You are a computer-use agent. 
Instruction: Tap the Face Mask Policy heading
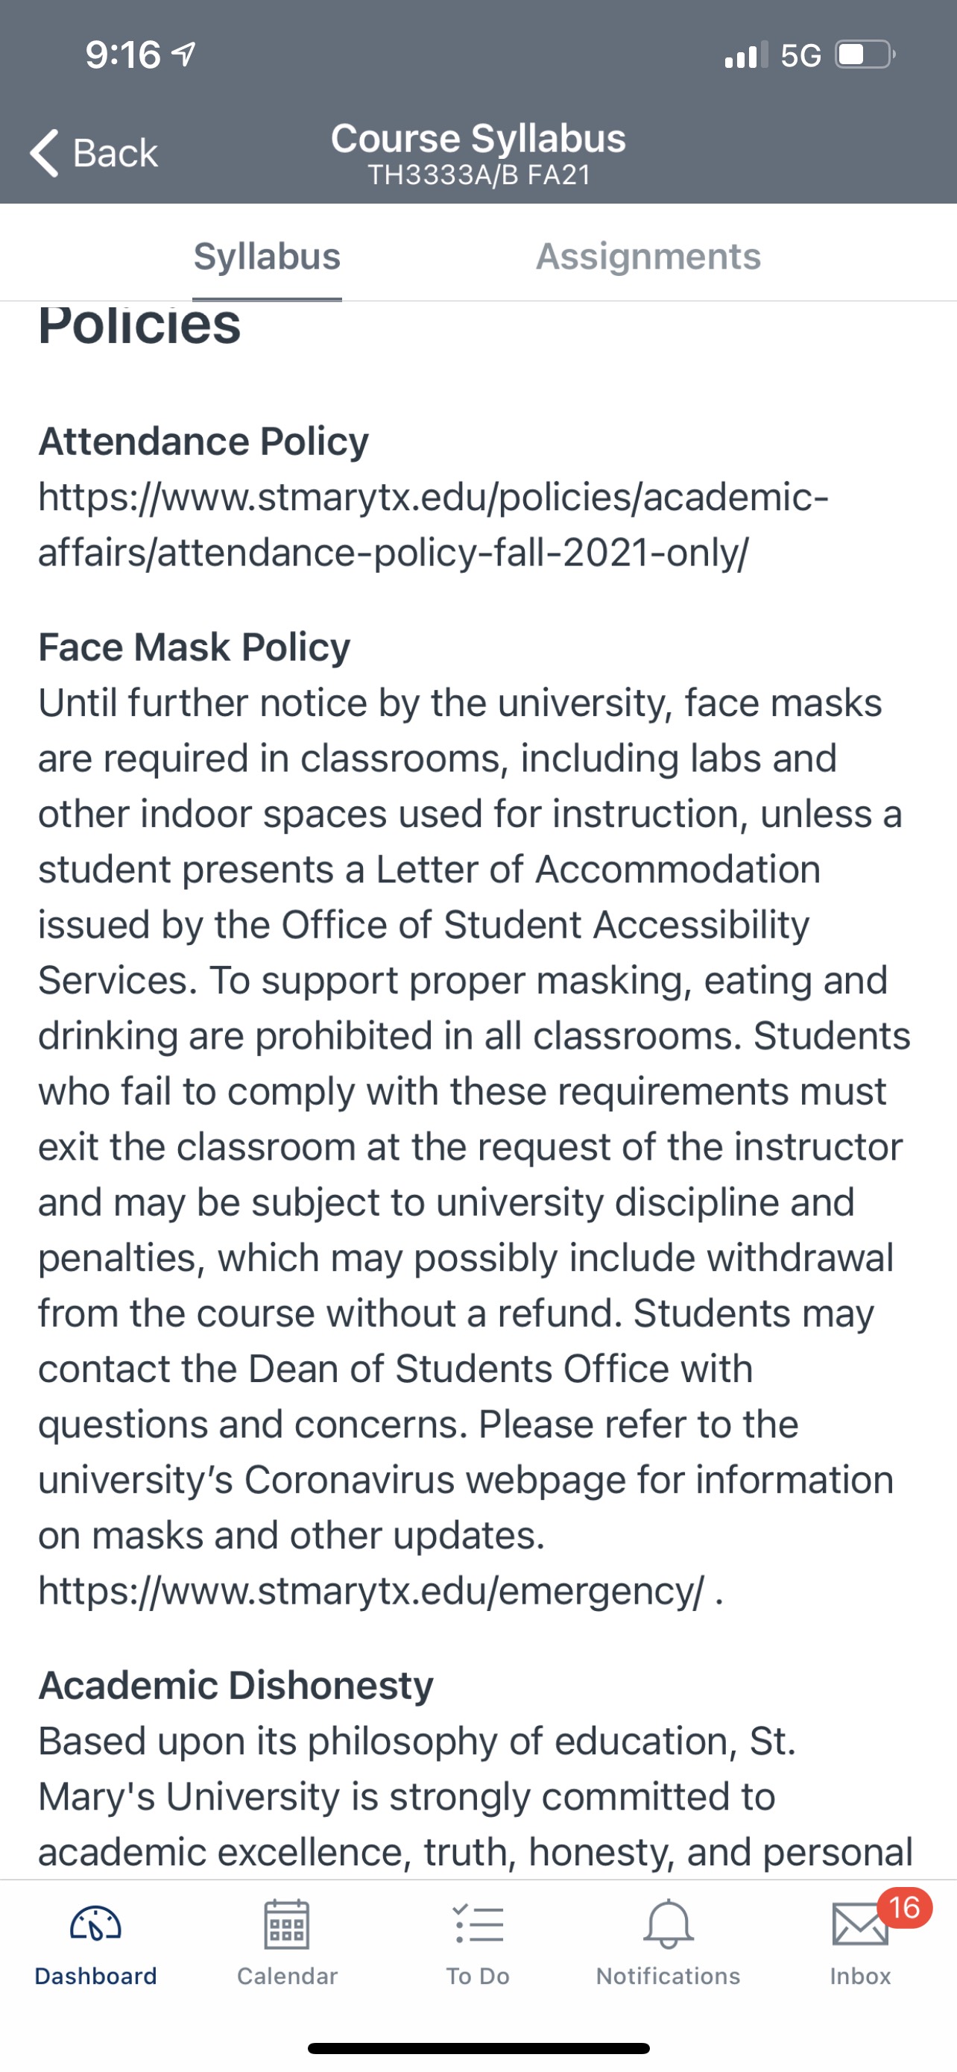(x=195, y=647)
